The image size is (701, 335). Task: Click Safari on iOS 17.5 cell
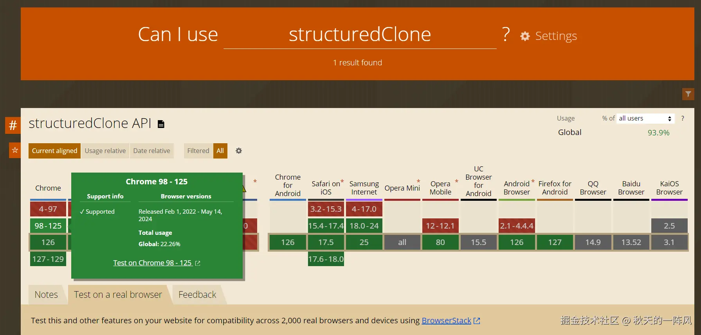[326, 242]
